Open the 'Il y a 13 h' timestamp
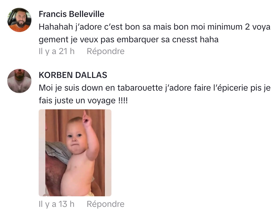 56,204
